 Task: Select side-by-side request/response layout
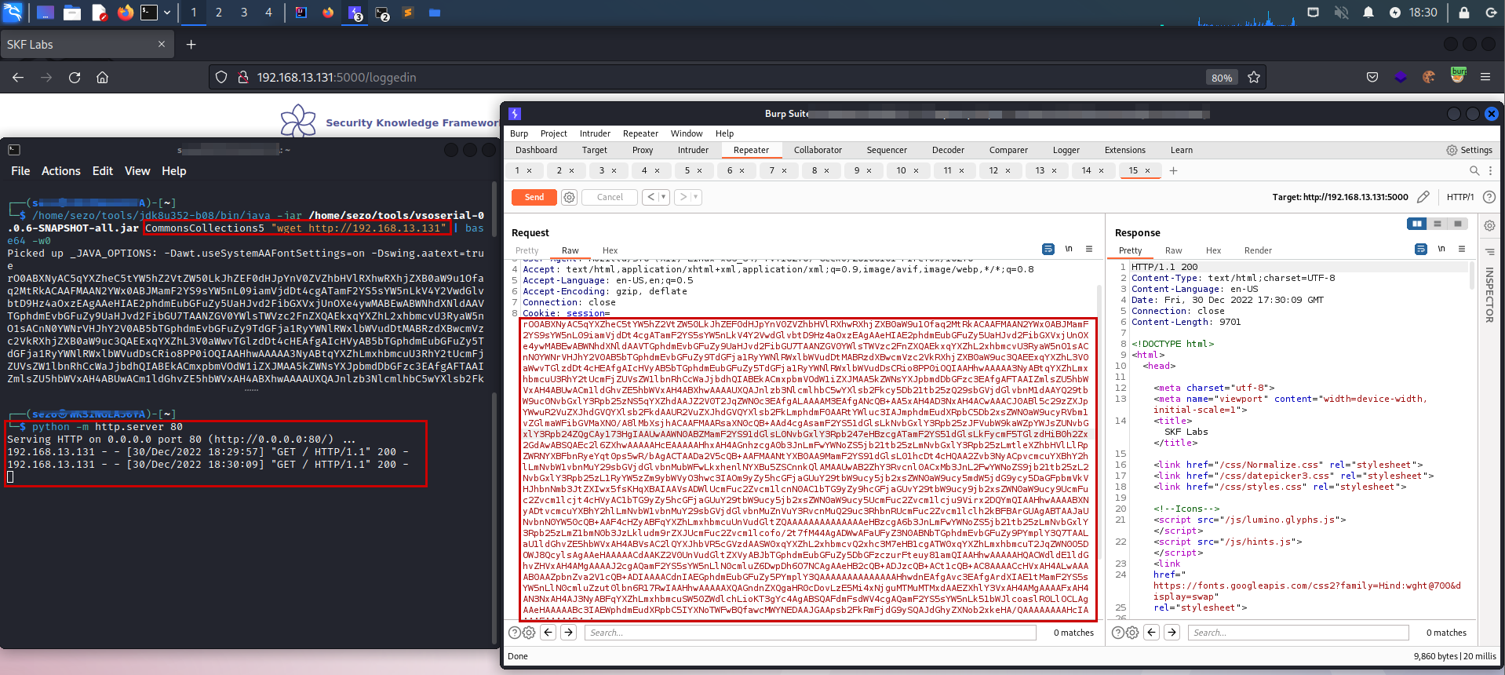click(x=1417, y=224)
